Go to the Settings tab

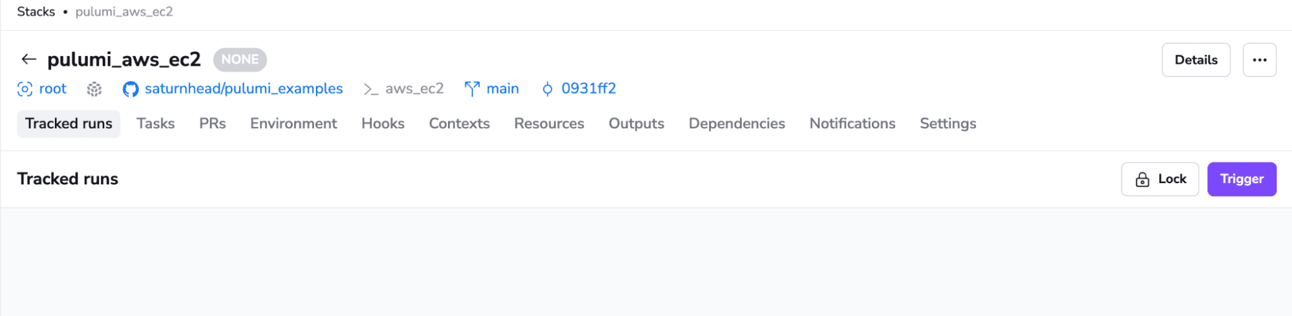coord(948,124)
